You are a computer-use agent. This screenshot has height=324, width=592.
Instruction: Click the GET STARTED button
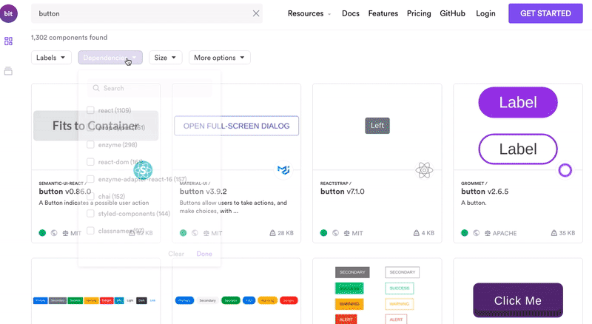pos(545,13)
